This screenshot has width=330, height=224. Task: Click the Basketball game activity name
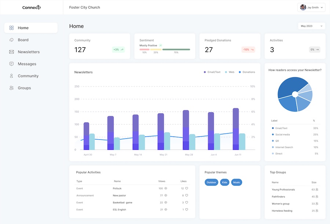[x=122, y=202]
